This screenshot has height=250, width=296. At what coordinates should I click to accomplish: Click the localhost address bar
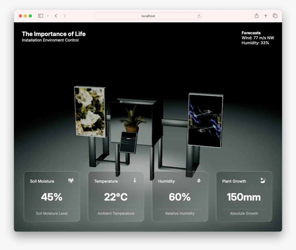(x=148, y=16)
